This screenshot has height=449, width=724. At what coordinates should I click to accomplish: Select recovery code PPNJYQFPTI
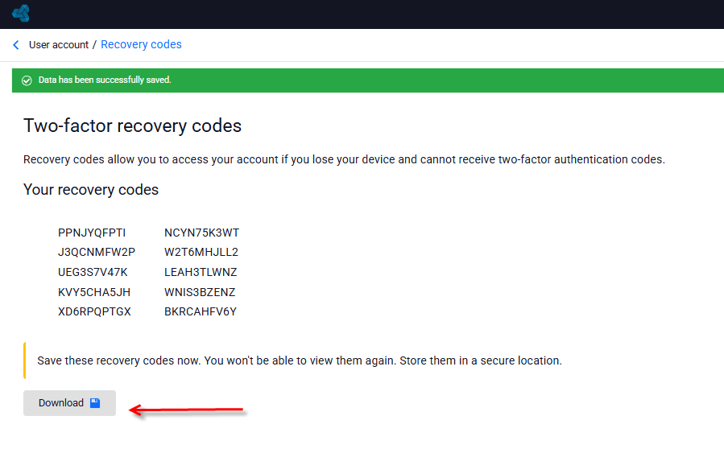pos(92,233)
